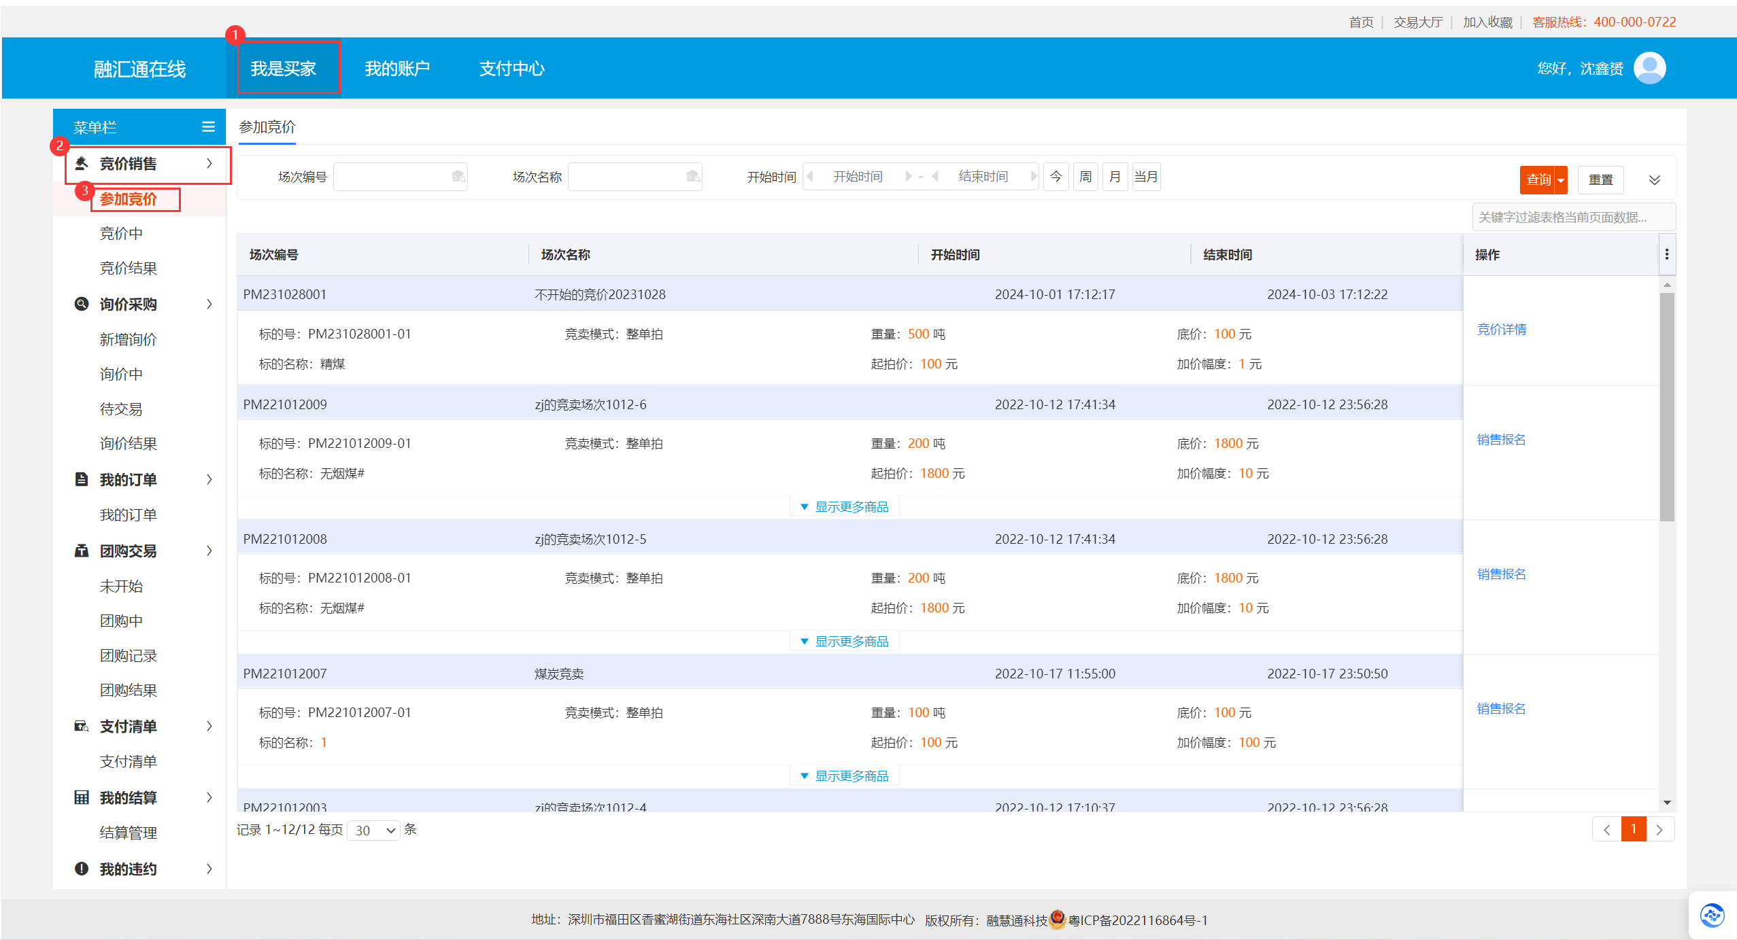Viewport: 1737px width, 940px height.
Task: Open 我的账户 top menu
Action: [x=397, y=69]
